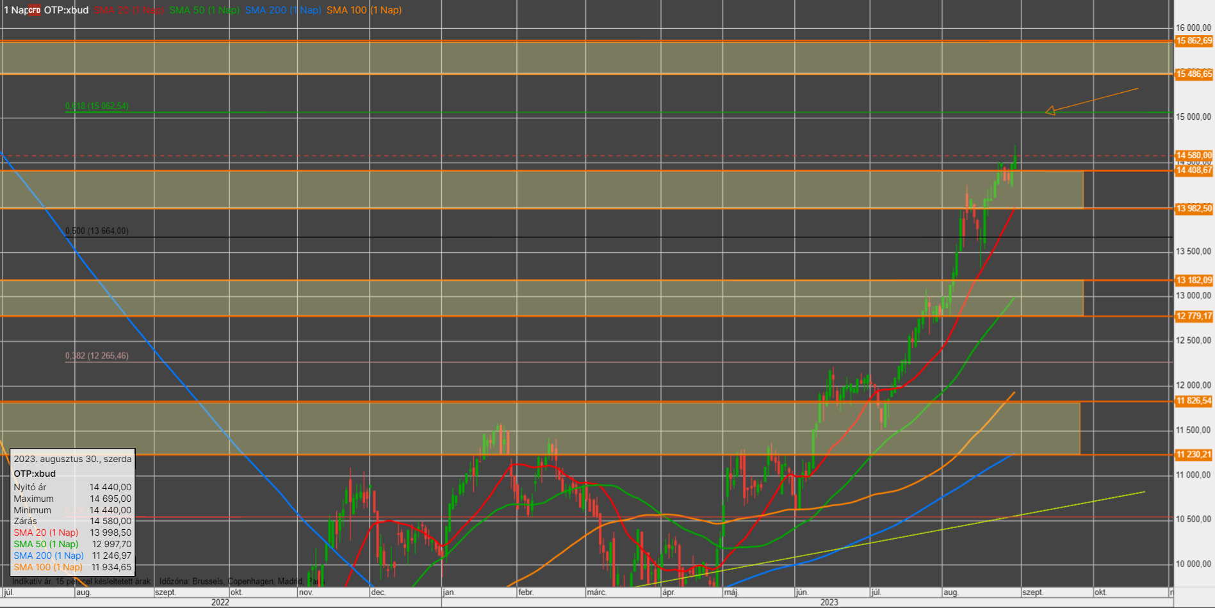Click the 2022 year on time axis
The width and height of the screenshot is (1215, 608).
point(220,602)
